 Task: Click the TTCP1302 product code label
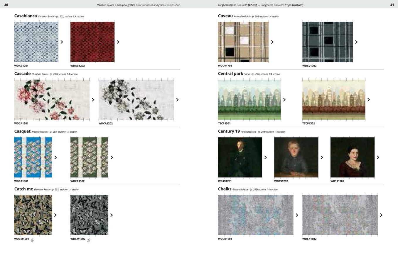coord(308,124)
